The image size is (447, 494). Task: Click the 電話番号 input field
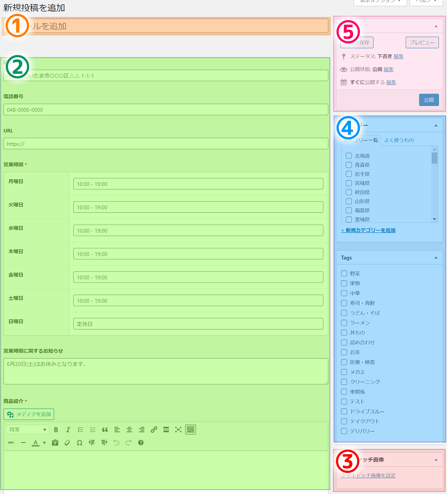tap(166, 110)
